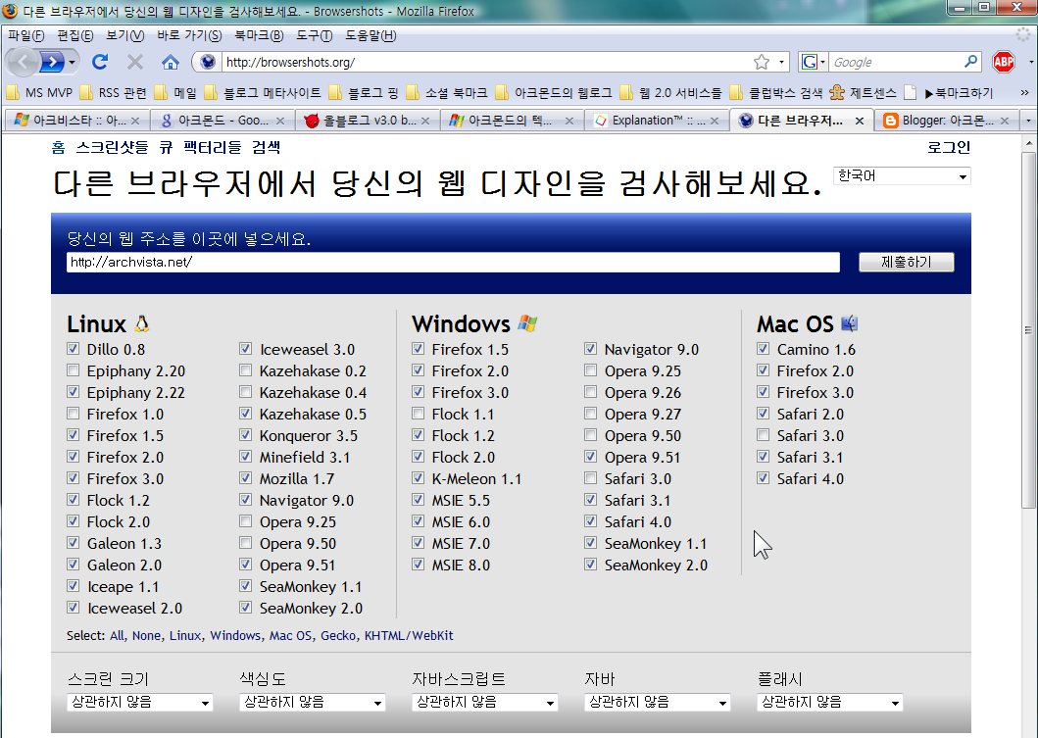The image size is (1038, 738).
Task: Click the ▶북마크하기 bookmarklet
Action: (949, 93)
